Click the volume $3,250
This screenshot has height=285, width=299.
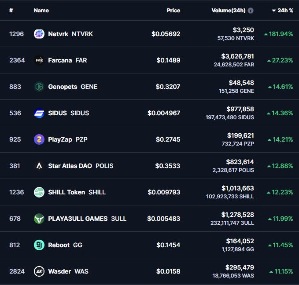coord(244,30)
